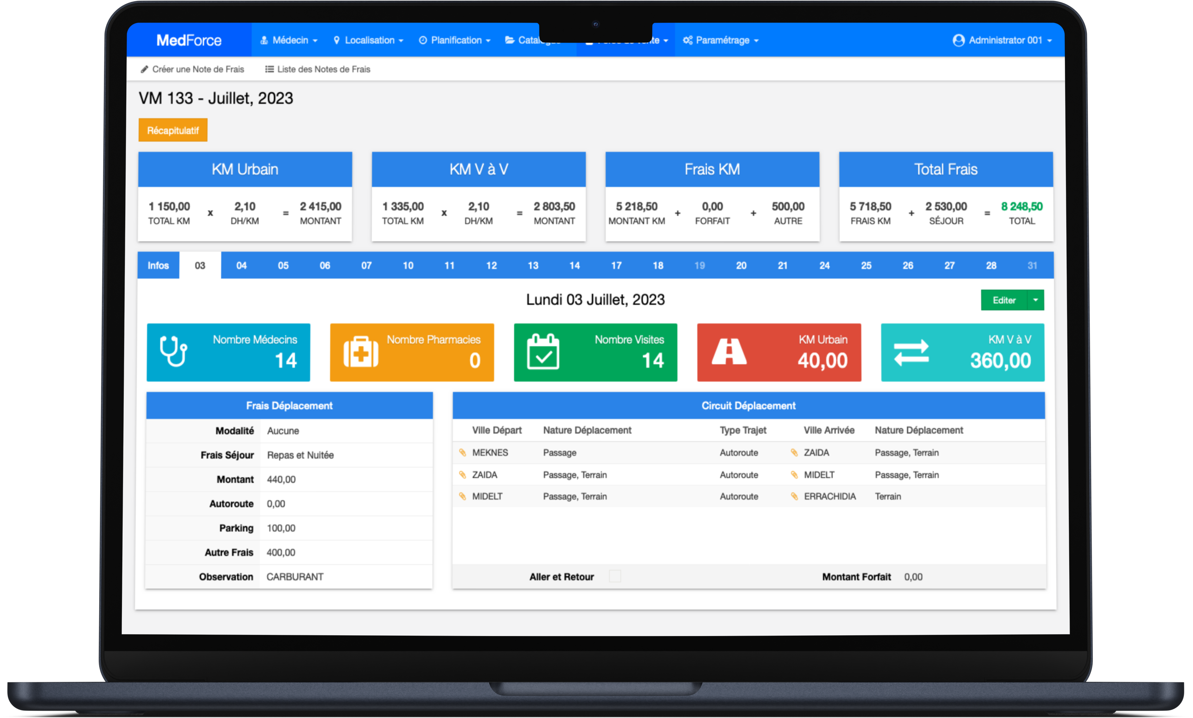Open the Médecin menu
Viewport: 1193px width, 718px height.
tap(289, 40)
